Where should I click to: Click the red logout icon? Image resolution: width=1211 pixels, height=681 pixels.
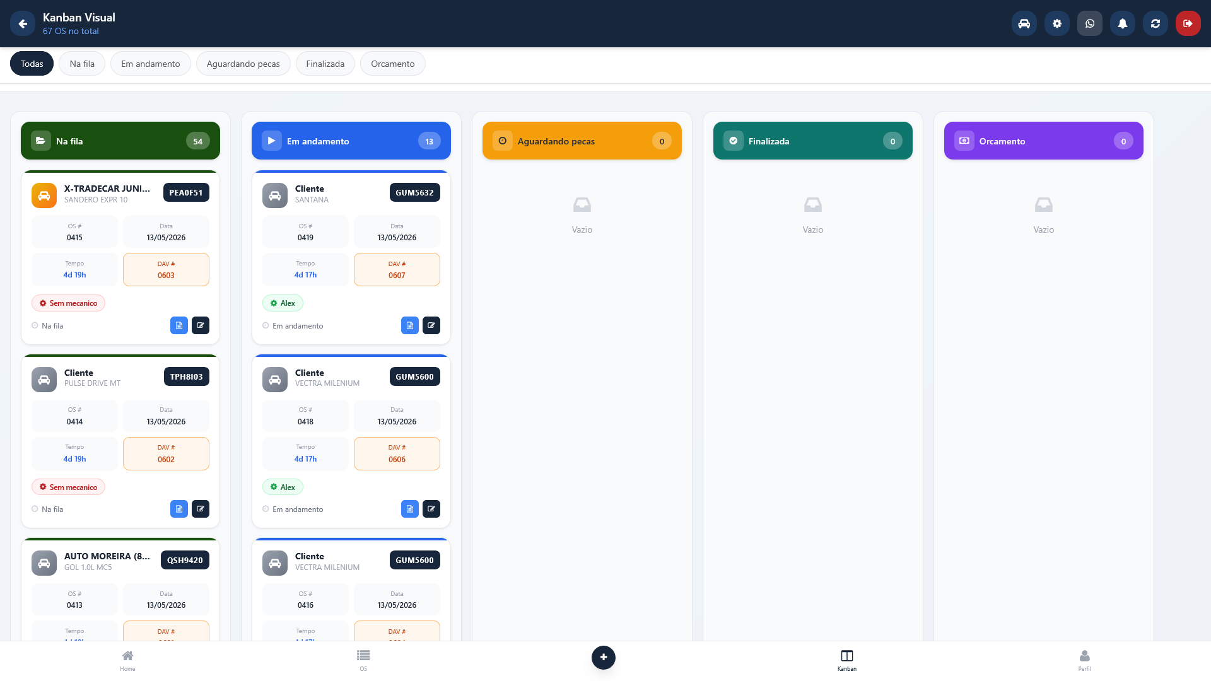pyautogui.click(x=1188, y=23)
